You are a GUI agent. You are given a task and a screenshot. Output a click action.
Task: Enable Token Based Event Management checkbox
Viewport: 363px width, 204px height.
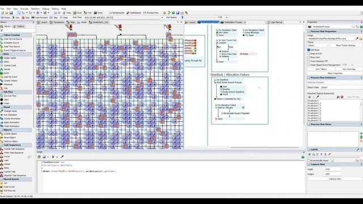(309, 65)
